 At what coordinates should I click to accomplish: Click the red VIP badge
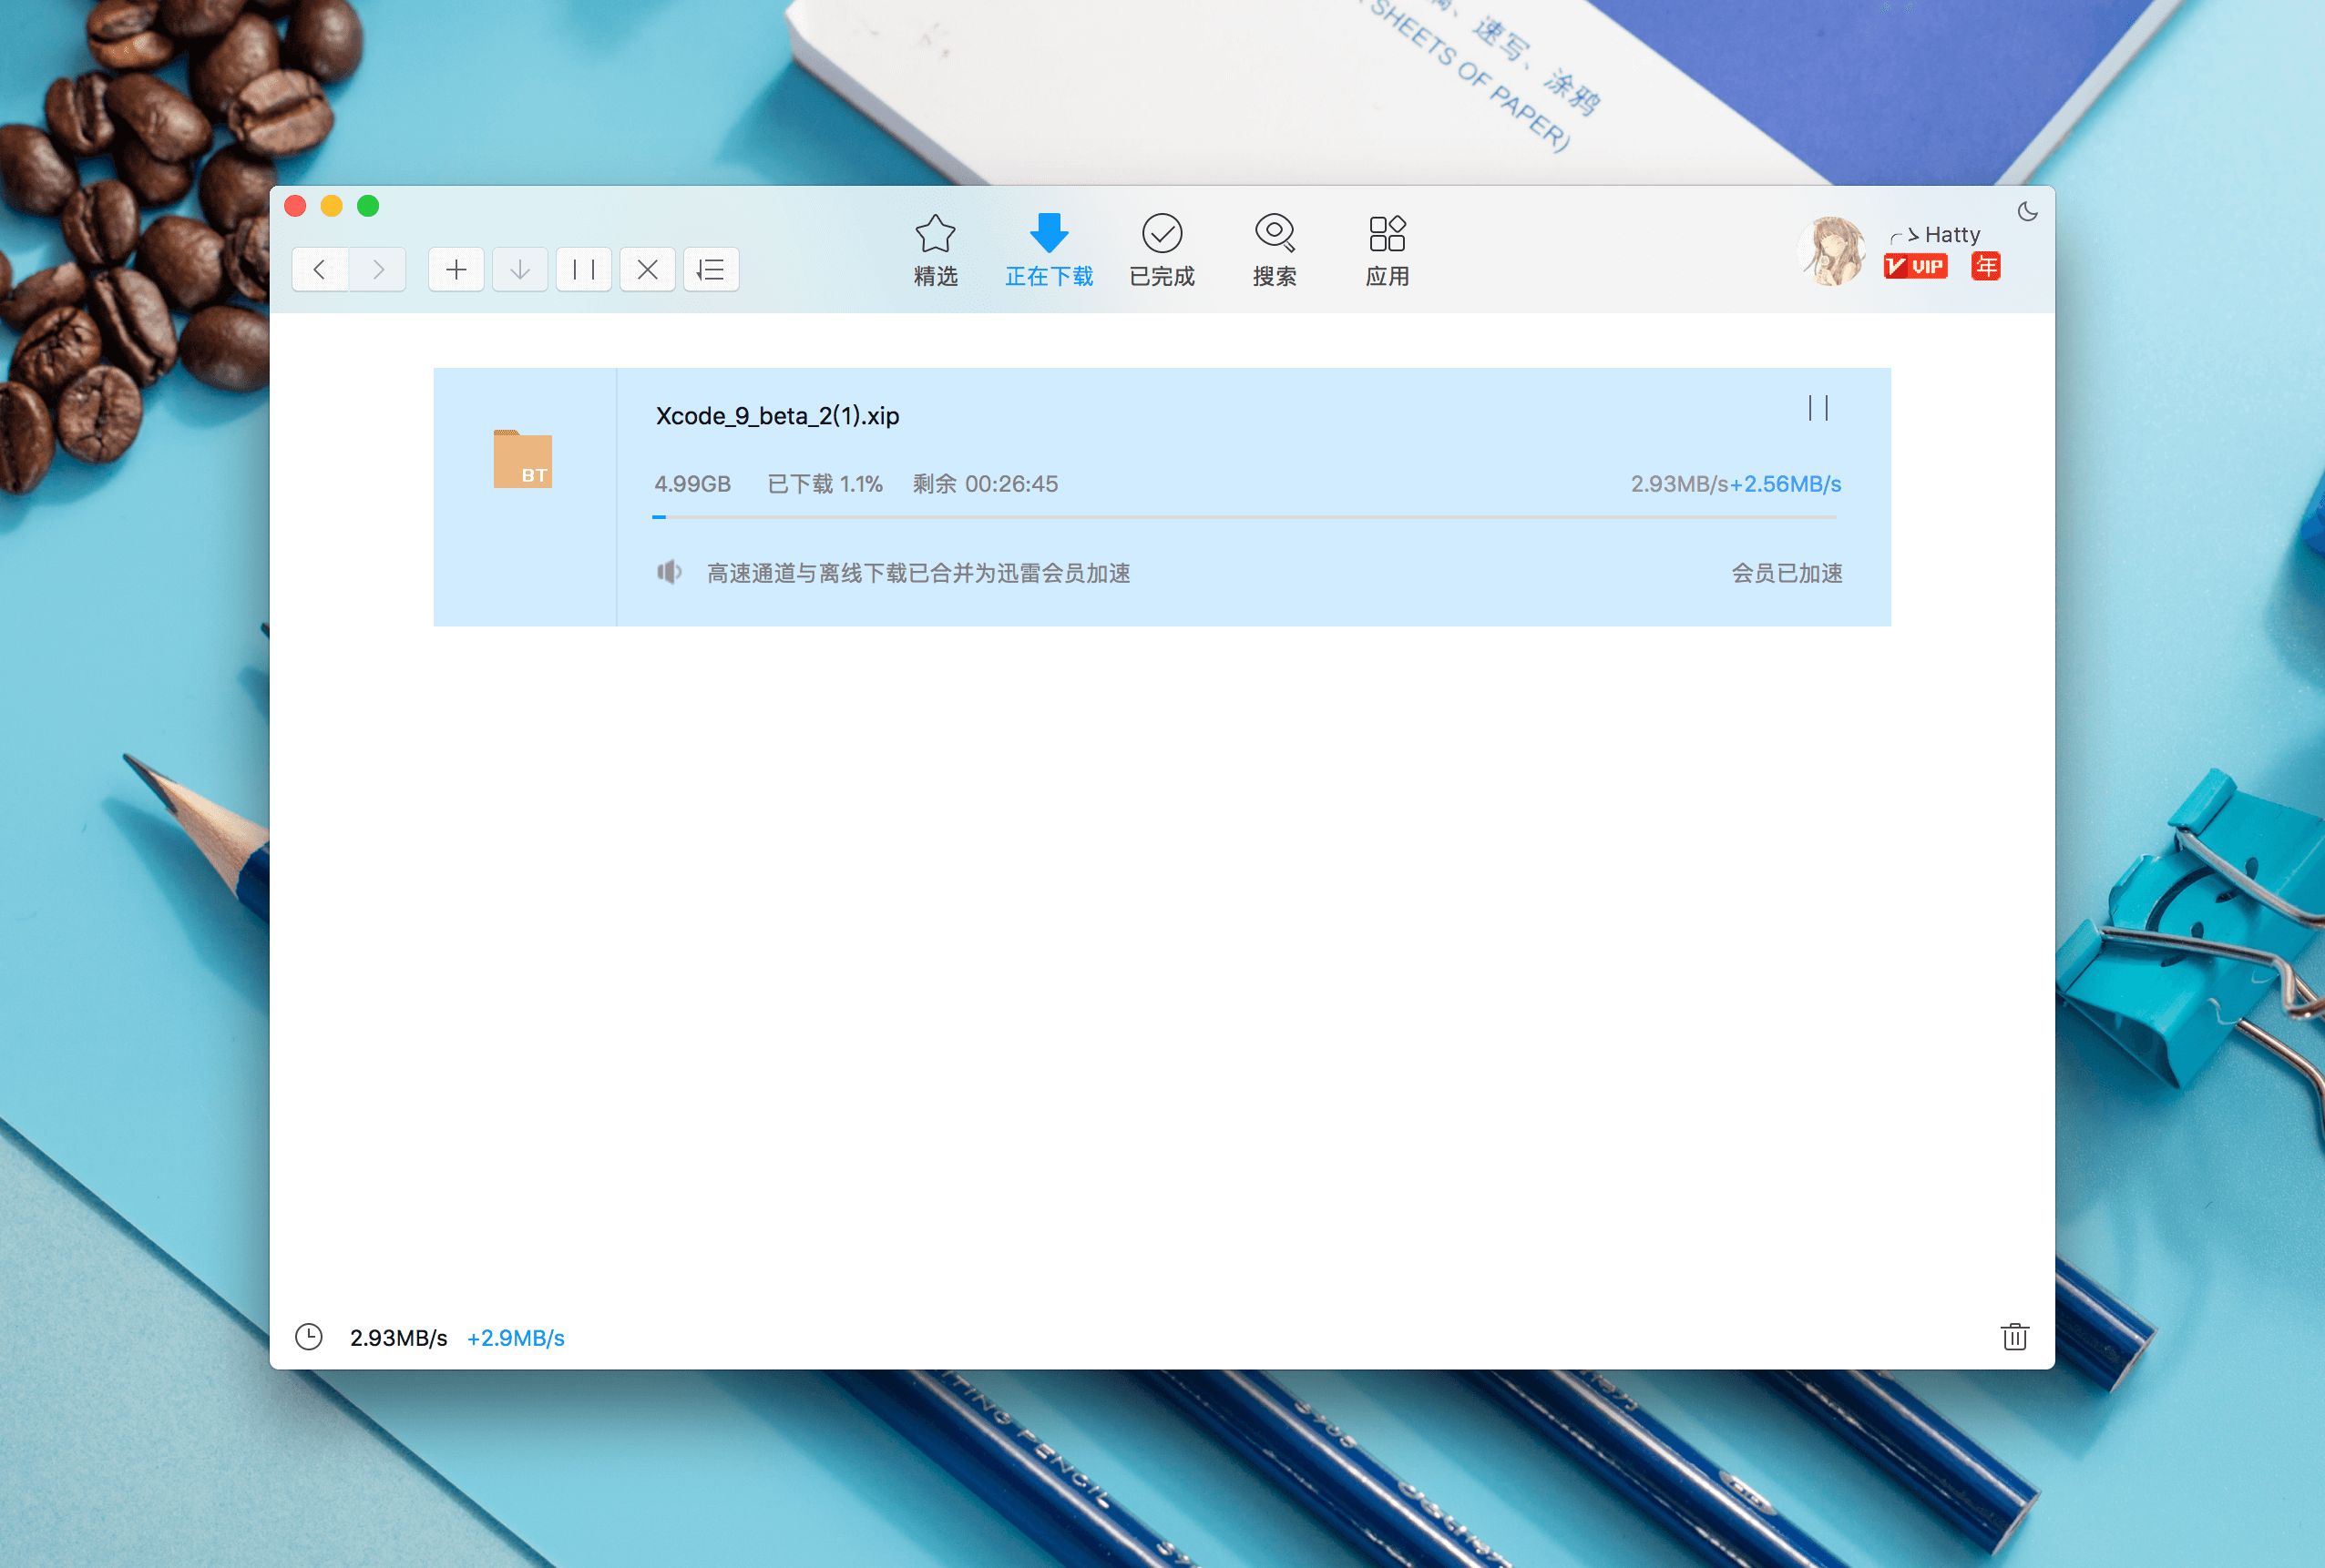1915,266
